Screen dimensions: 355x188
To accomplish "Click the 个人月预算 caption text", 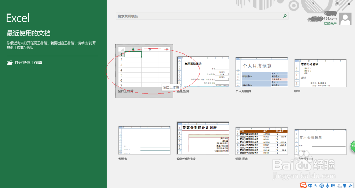I will coord(243,91).
